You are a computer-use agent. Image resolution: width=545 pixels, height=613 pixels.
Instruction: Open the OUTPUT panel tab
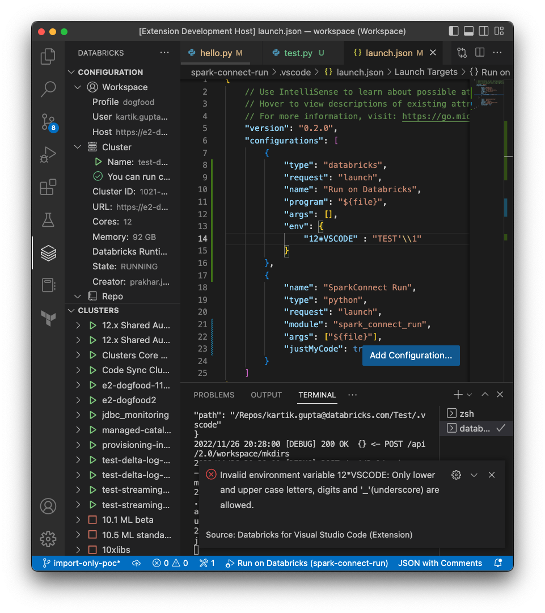(x=266, y=395)
